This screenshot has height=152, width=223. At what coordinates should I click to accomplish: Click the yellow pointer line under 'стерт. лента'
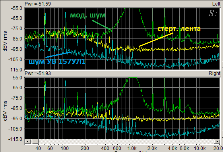(x=156, y=40)
